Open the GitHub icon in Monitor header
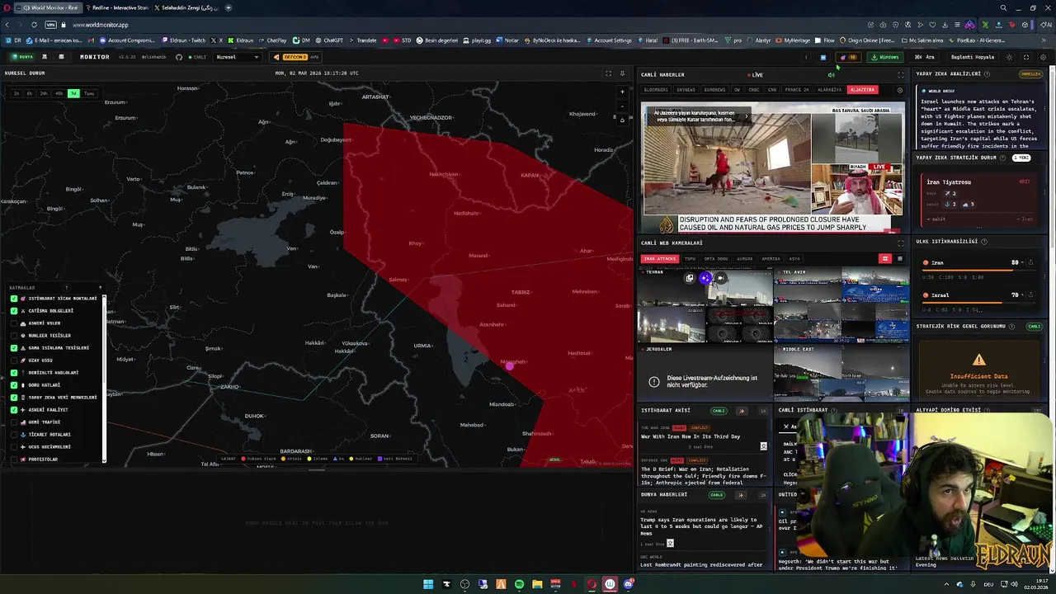 tap(179, 57)
